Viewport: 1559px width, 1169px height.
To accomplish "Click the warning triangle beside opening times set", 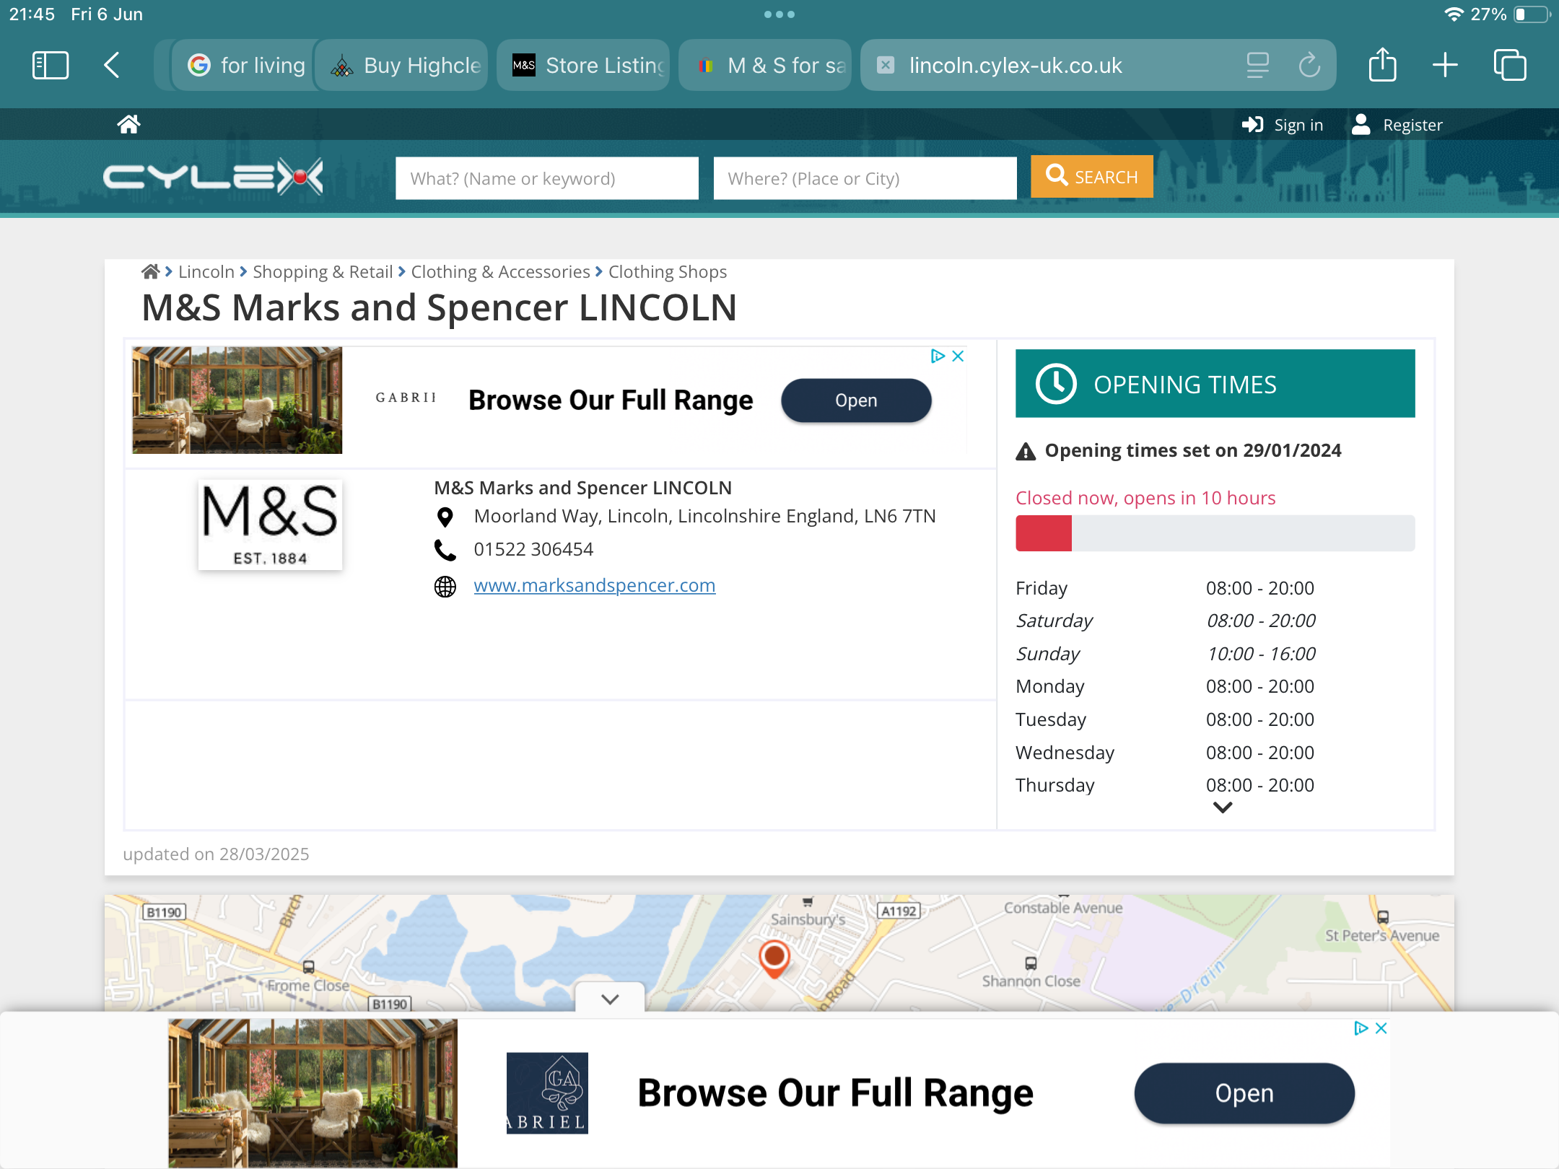I will point(1026,452).
